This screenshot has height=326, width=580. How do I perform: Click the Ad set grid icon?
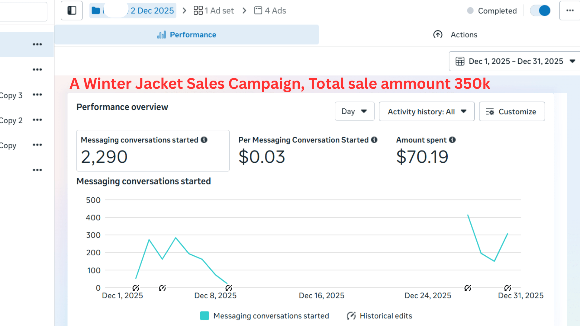198,11
